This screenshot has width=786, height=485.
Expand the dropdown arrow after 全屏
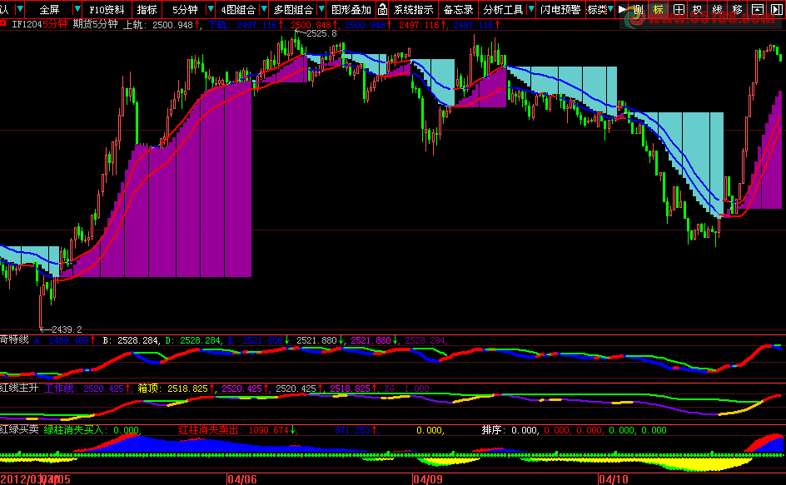[77, 9]
